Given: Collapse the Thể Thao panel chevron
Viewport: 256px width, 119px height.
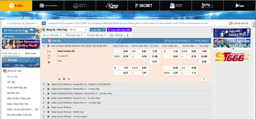Looking at the screenshot, I should tap(38, 60).
